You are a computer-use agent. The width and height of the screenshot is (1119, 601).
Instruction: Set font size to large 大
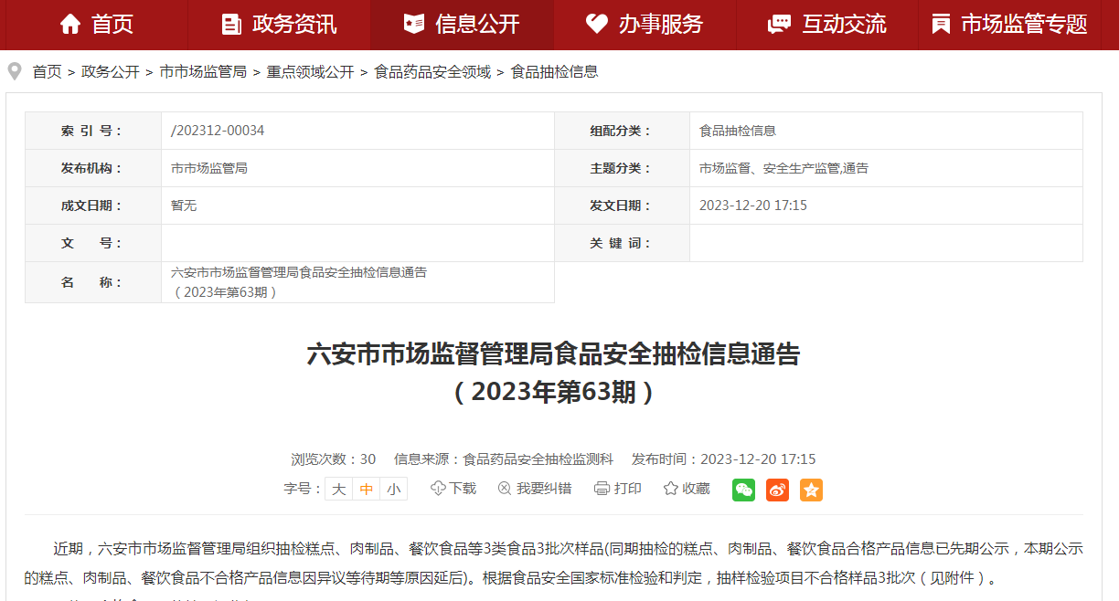pyautogui.click(x=338, y=489)
